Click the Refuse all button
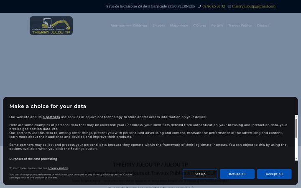The image size is (301, 188). tap(237, 174)
